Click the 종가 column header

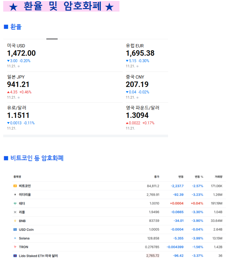(x=156, y=177)
